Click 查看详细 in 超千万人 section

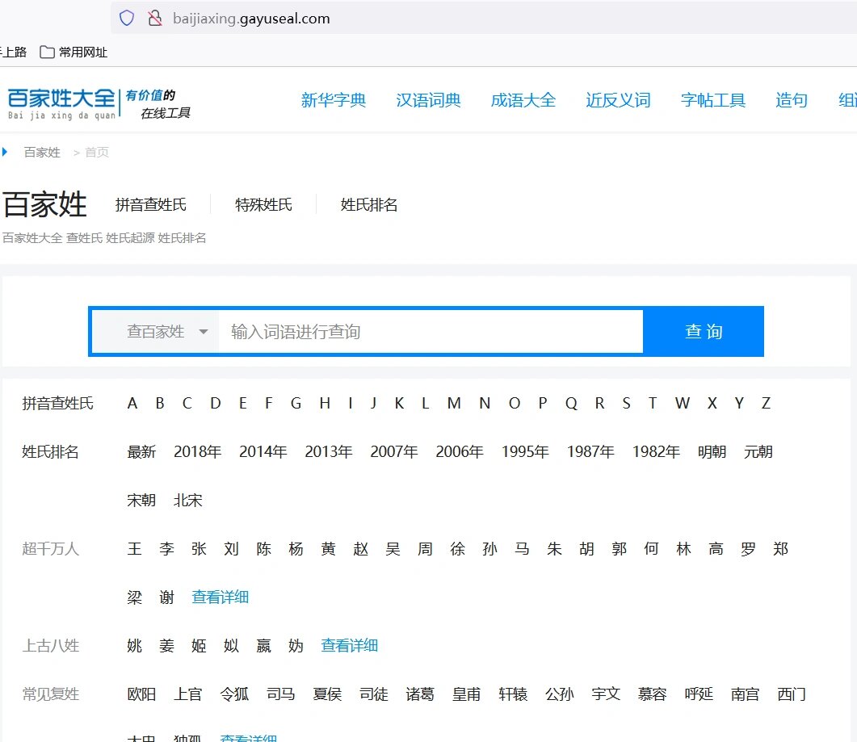tap(221, 597)
